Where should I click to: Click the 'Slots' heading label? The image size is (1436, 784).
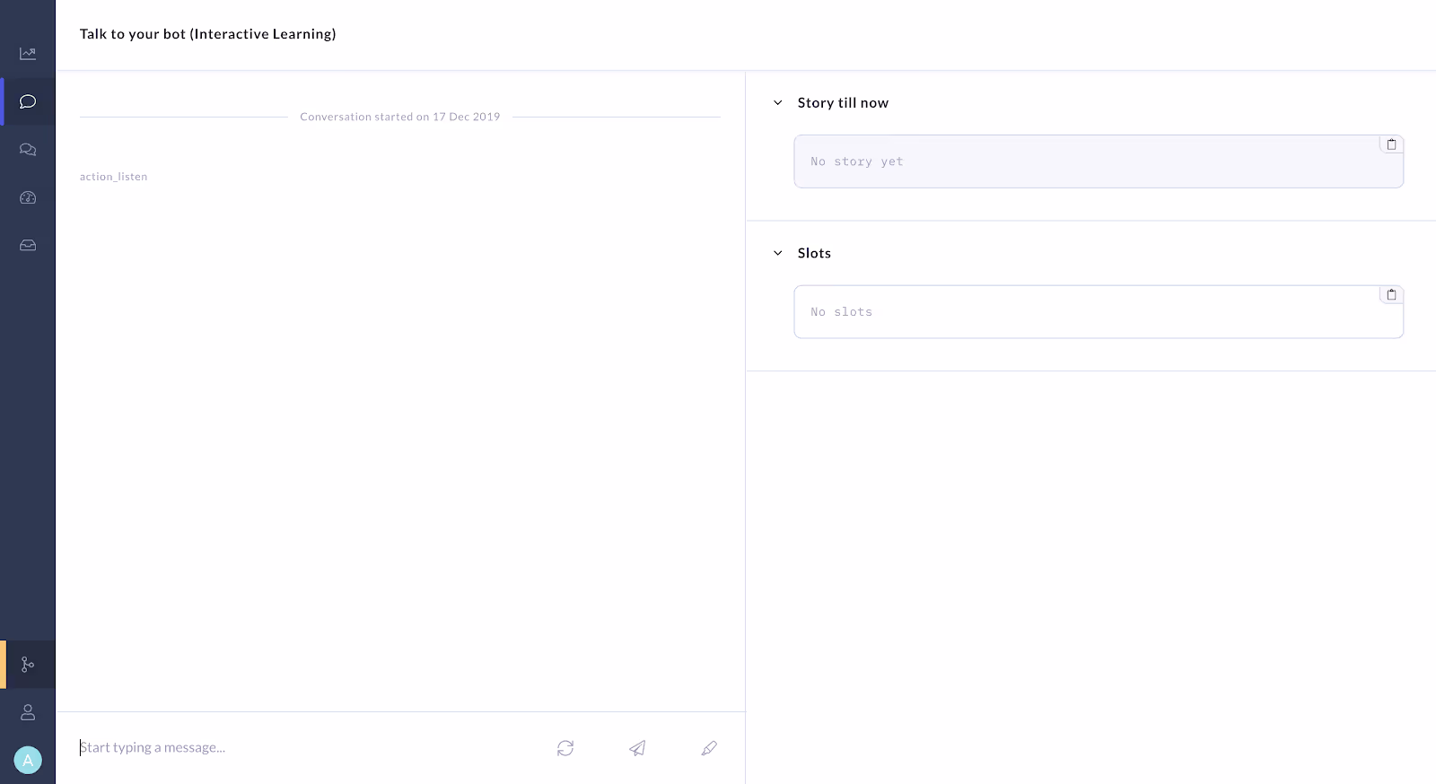[814, 253]
